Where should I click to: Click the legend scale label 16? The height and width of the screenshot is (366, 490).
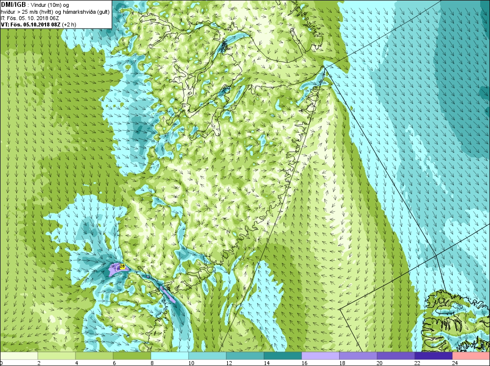tap(304, 363)
